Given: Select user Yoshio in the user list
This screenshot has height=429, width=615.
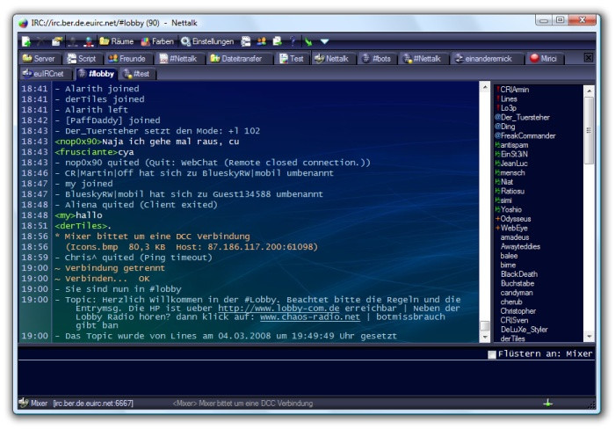Looking at the screenshot, I should click(x=509, y=209).
